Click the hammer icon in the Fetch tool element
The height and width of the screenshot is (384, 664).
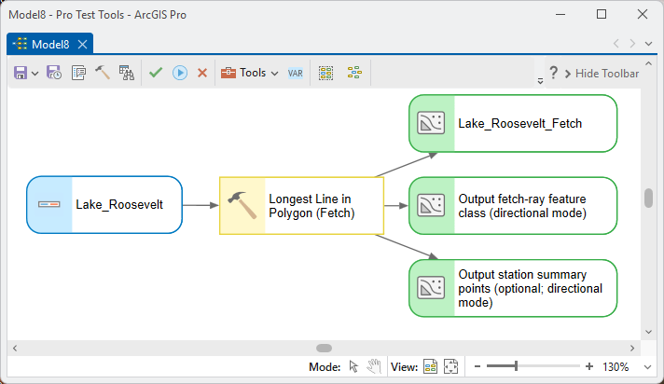(242, 205)
